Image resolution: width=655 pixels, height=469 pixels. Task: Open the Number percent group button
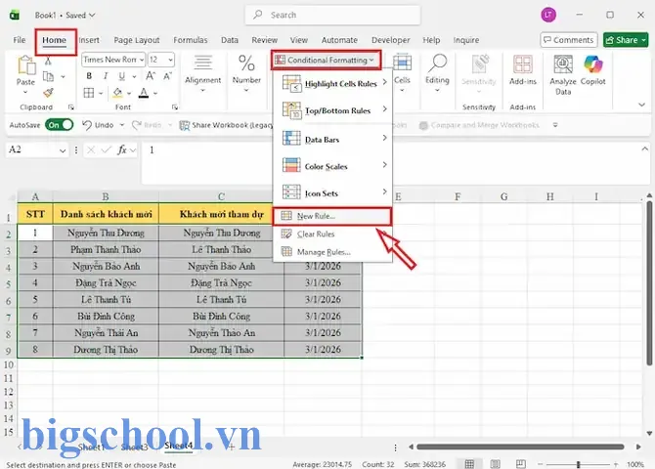(246, 73)
